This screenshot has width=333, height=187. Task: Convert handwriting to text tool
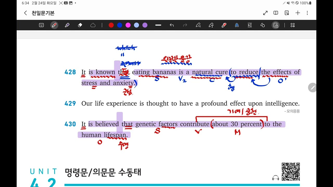click(211, 25)
